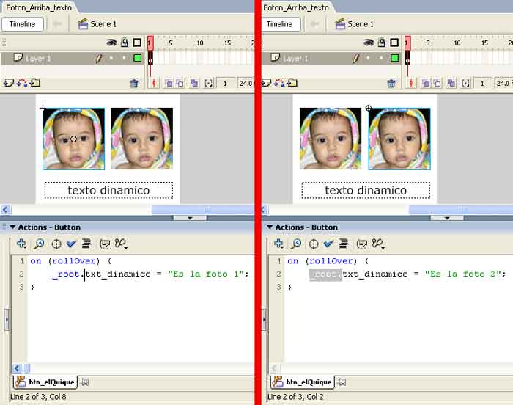The image size is (513, 405).
Task: Add motion guide in left timeline
Action: point(22,83)
